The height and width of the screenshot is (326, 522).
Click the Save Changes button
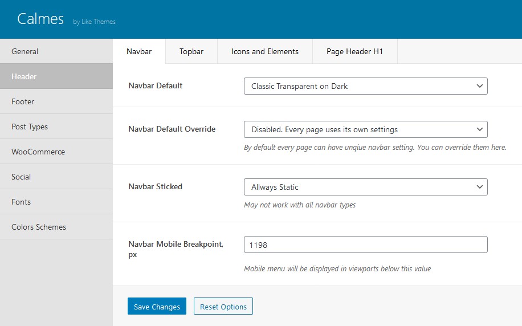point(157,307)
